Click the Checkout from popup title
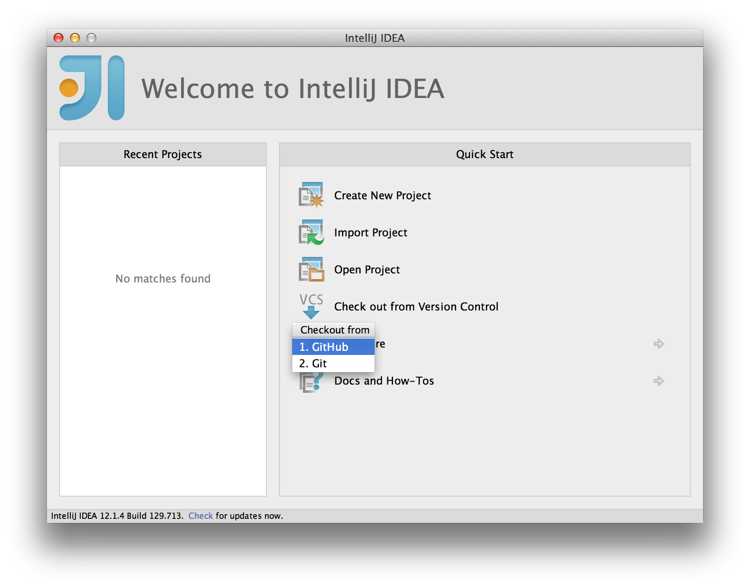The width and height of the screenshot is (750, 588). coord(335,330)
